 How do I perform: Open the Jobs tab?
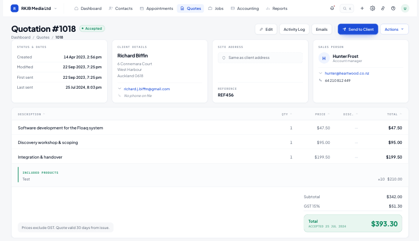coord(216,8)
